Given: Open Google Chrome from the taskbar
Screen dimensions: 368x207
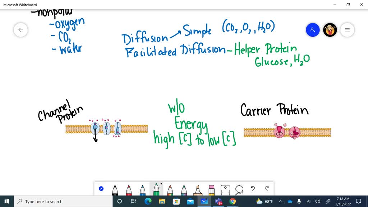Looking at the screenshot, I should (233, 201).
